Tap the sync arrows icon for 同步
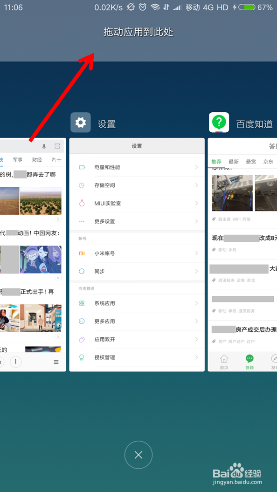 (x=82, y=271)
